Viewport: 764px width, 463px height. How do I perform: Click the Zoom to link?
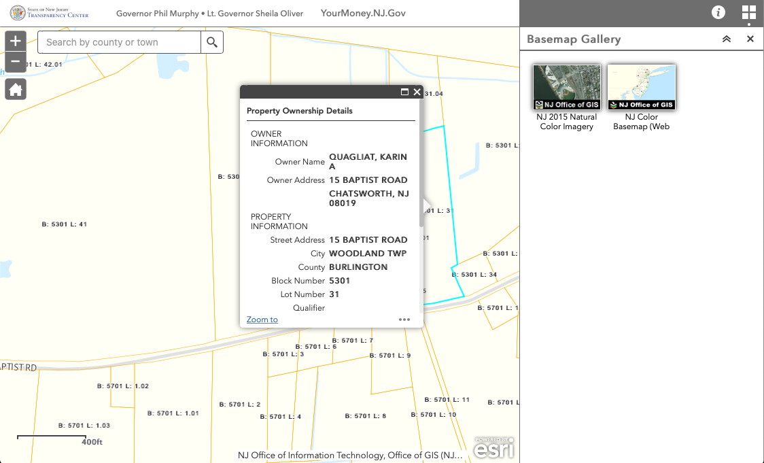coord(262,320)
